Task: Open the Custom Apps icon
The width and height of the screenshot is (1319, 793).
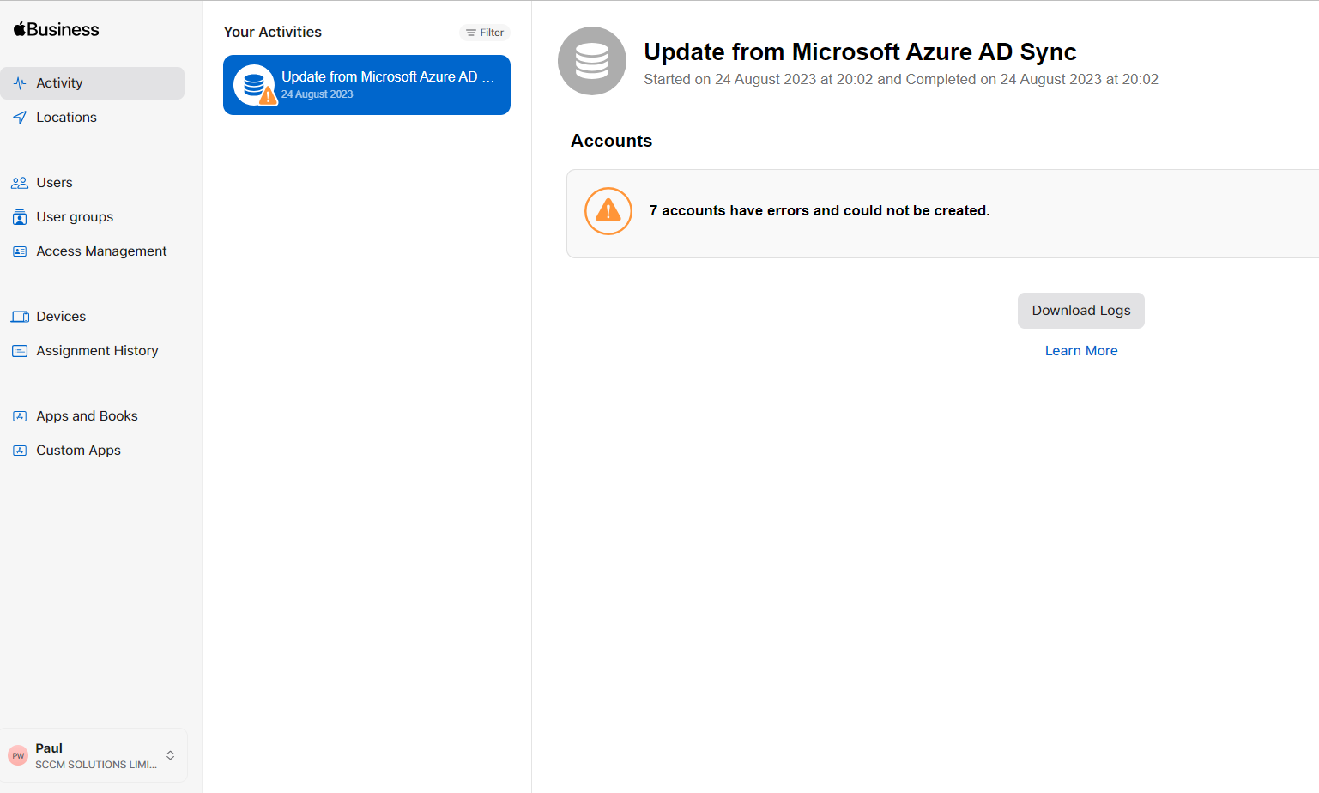Action: pos(19,450)
